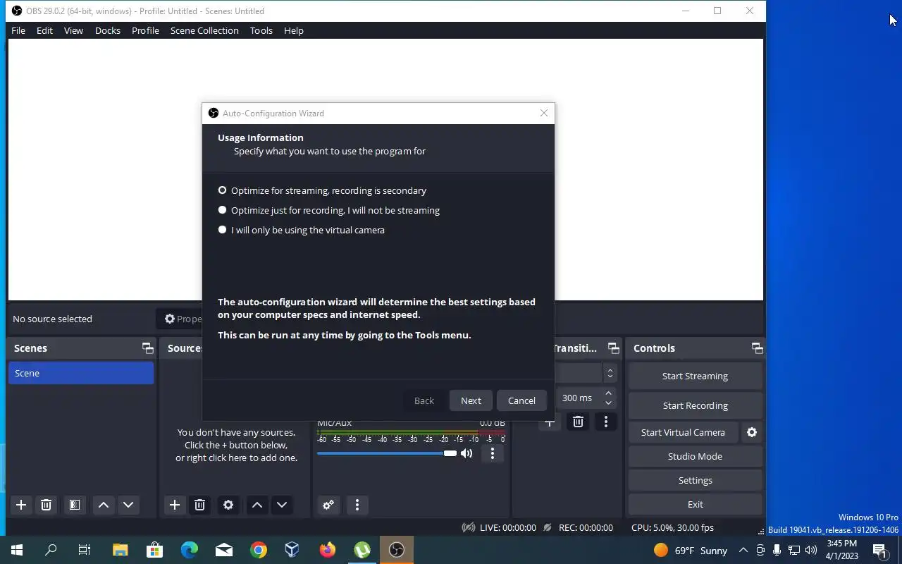Open the Profile menu
This screenshot has width=902, height=564.
coord(145,30)
